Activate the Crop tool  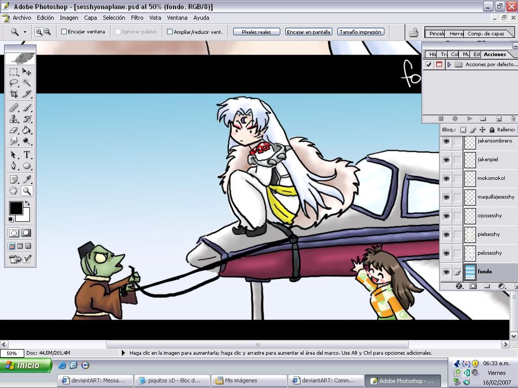pos(14,93)
